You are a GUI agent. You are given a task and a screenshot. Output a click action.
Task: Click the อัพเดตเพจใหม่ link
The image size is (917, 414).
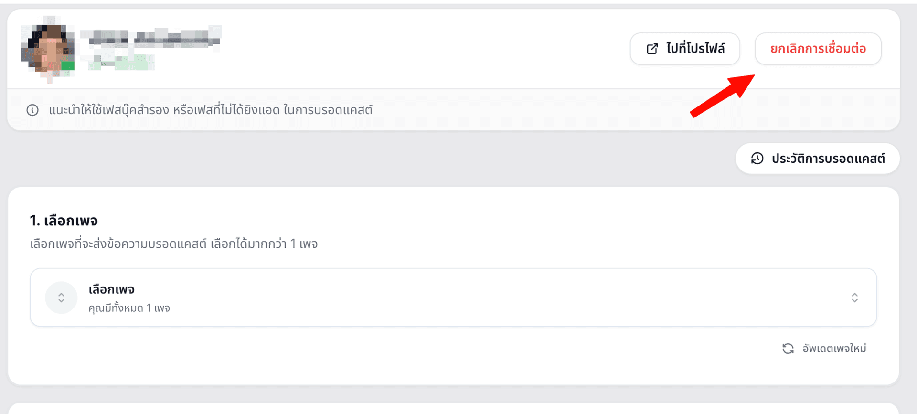point(834,349)
